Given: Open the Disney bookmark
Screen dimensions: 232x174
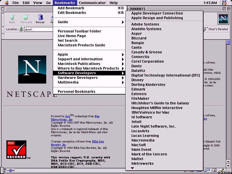Looking at the screenshot, I should coord(164,80).
